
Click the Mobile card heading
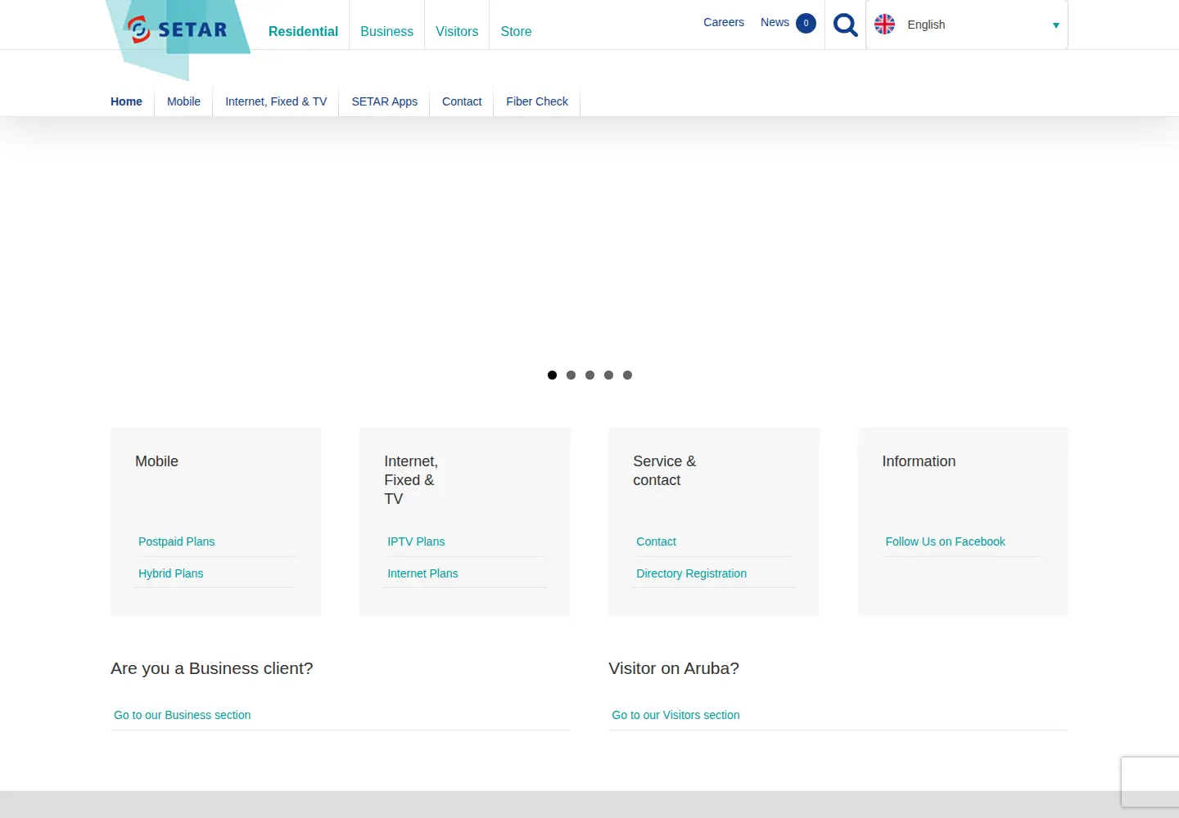pos(156,461)
